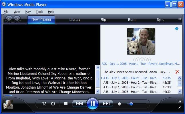Stop playback with the stop button
The image size is (185, 114).
[x=66, y=104]
